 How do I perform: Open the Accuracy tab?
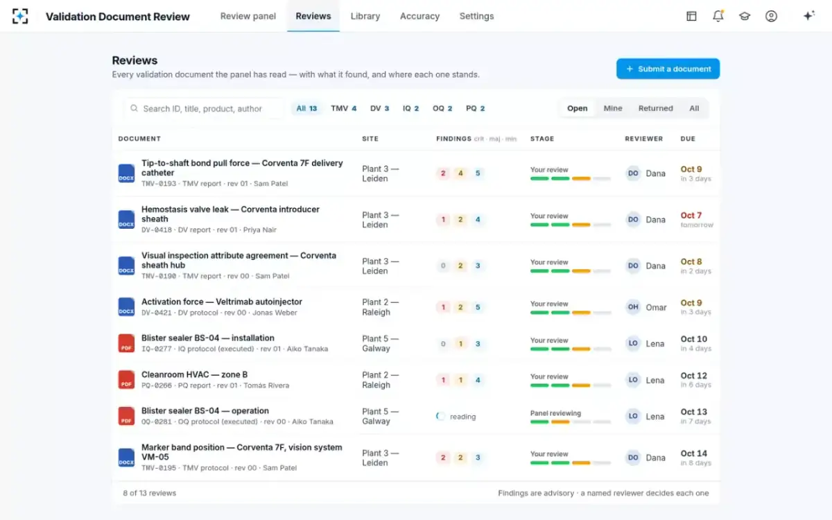click(420, 16)
